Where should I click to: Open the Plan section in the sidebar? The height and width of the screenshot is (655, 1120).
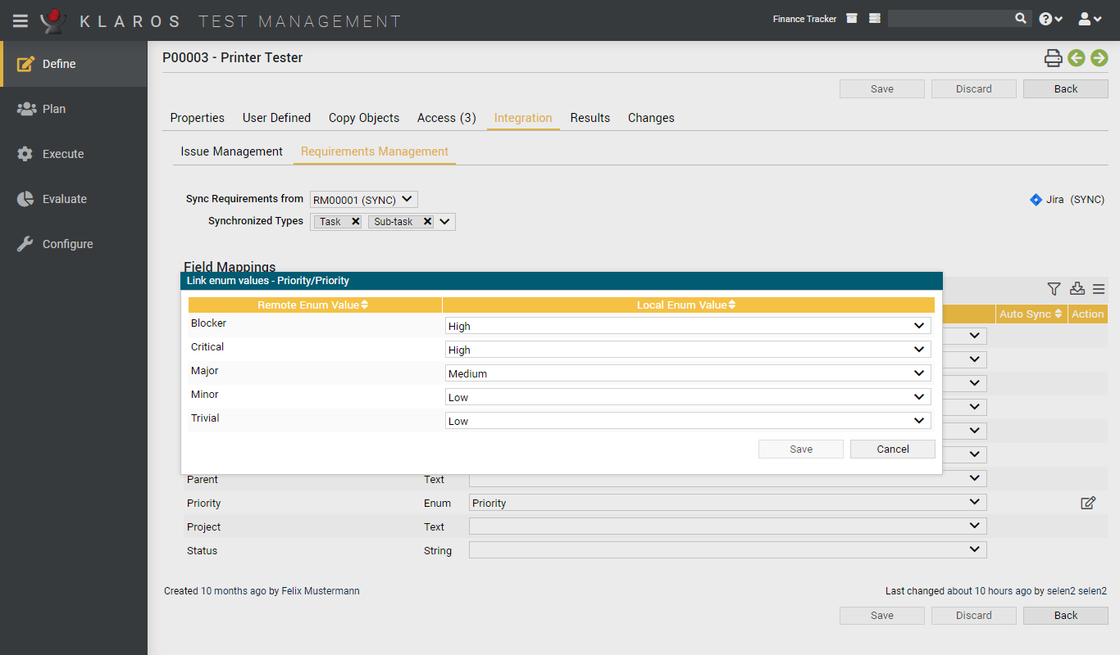(x=51, y=108)
